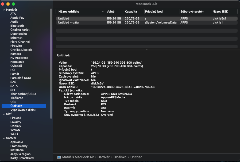Click the sort arrow in Názov oddielu column
Viewport: 240px width, 162px height.
click(x=103, y=12)
